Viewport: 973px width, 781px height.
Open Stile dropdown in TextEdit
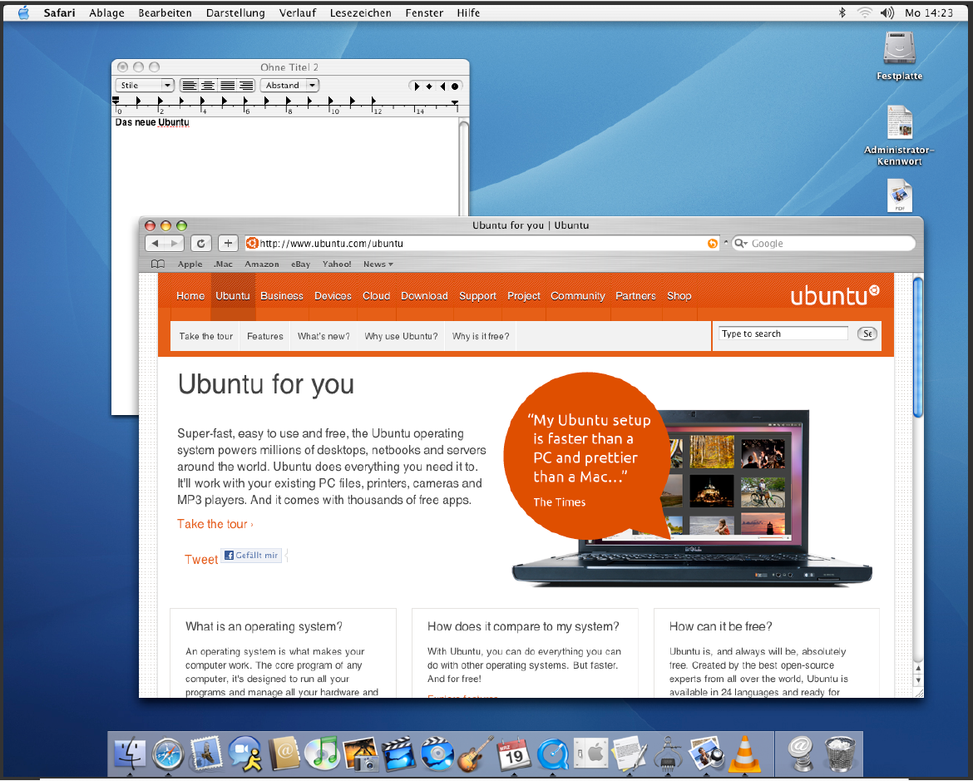coord(145,86)
